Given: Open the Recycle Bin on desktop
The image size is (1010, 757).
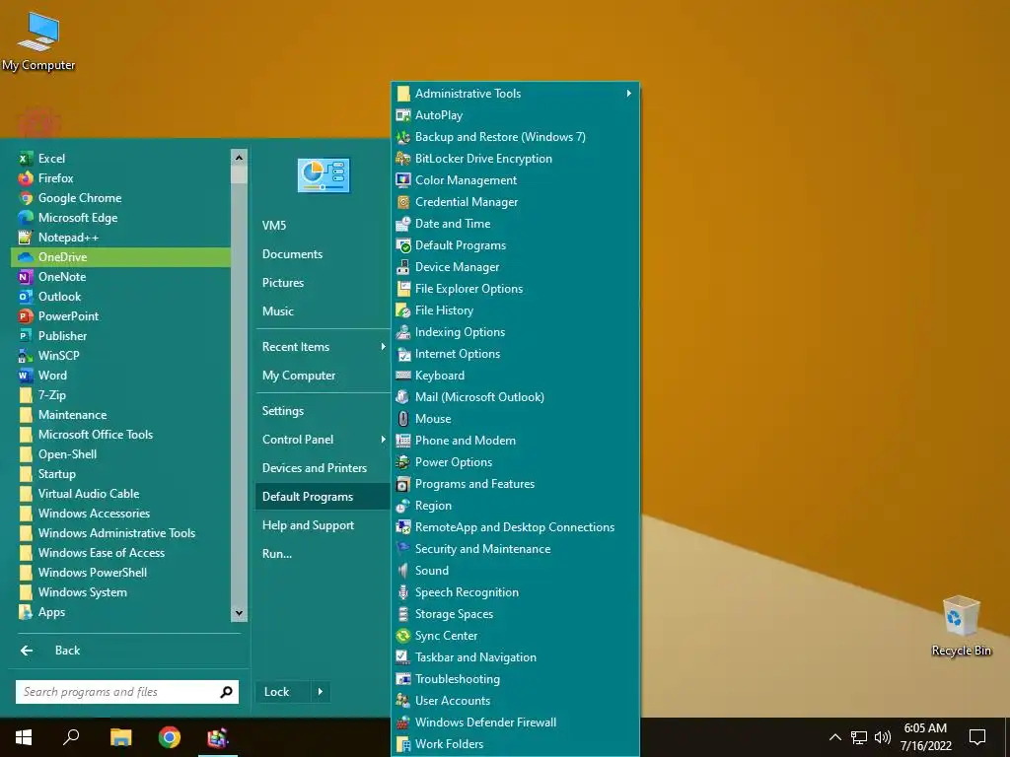Looking at the screenshot, I should point(961,626).
